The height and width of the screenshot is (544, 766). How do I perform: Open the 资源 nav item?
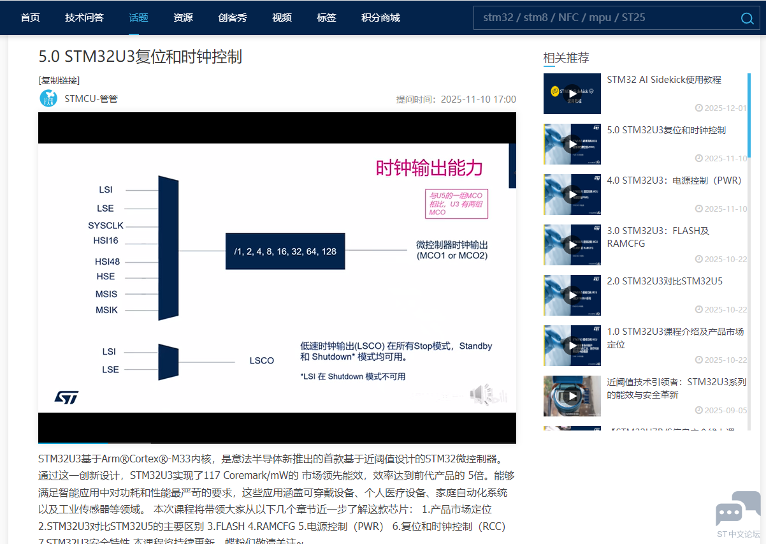click(x=183, y=18)
